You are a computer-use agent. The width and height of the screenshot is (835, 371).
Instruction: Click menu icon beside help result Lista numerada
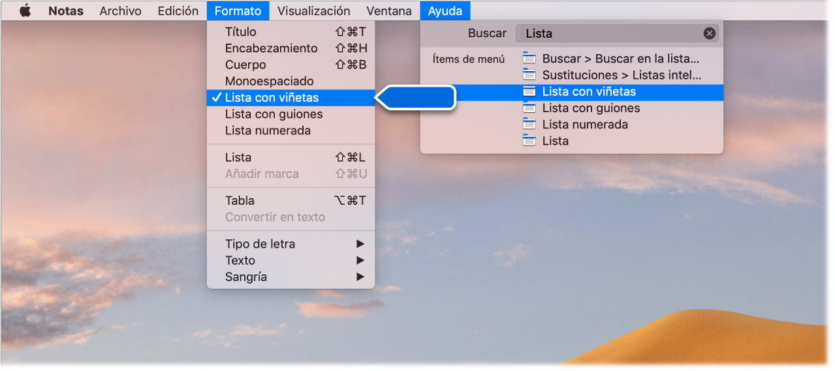[x=529, y=125]
